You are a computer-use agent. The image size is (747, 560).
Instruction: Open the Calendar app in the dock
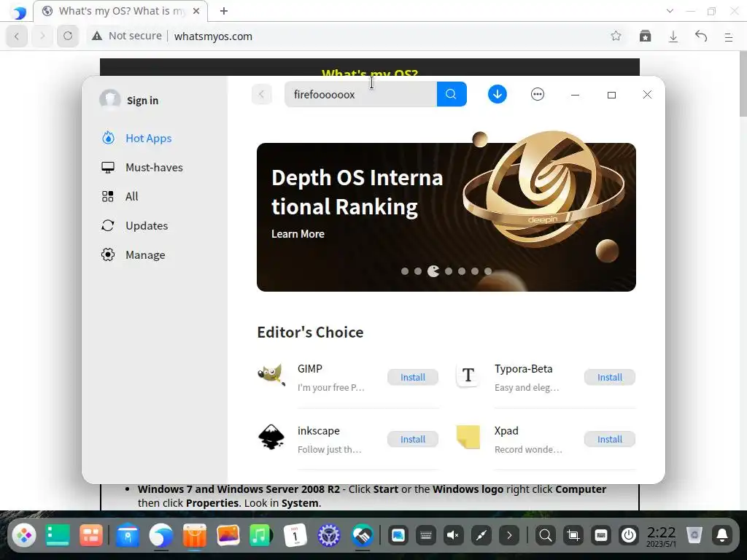coord(295,536)
